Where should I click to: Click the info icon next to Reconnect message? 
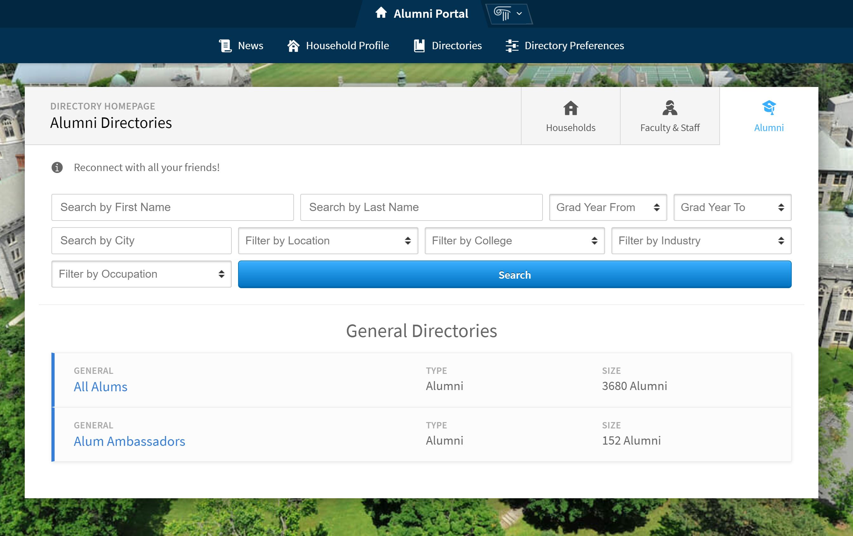57,167
